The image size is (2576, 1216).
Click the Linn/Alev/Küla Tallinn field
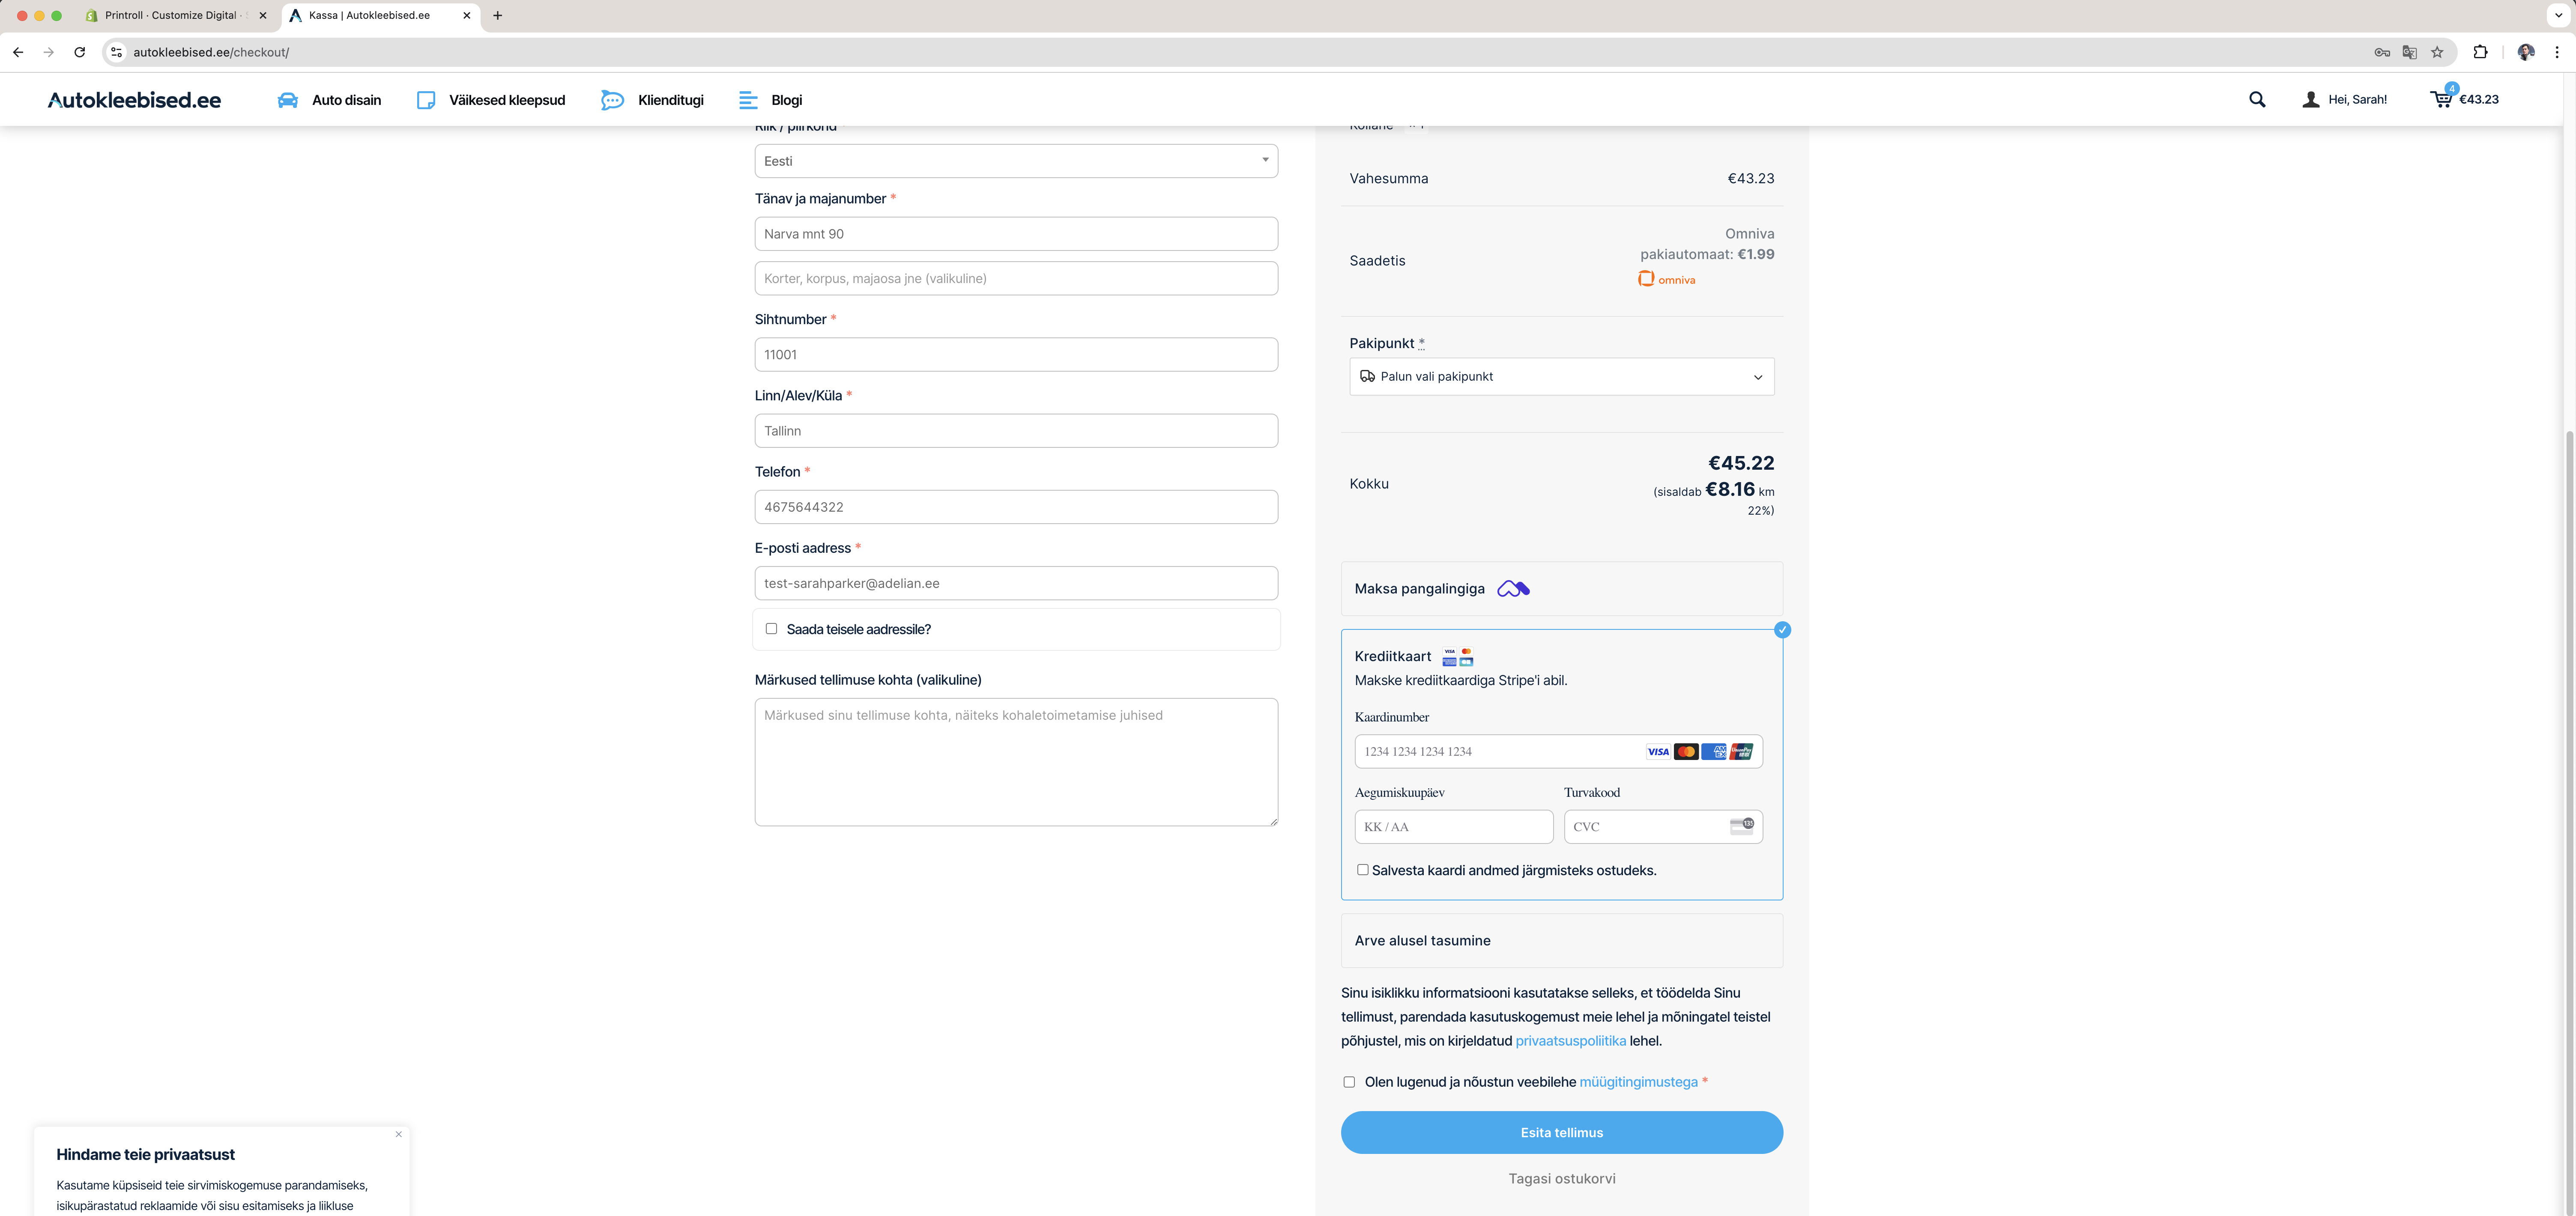[x=1016, y=431]
